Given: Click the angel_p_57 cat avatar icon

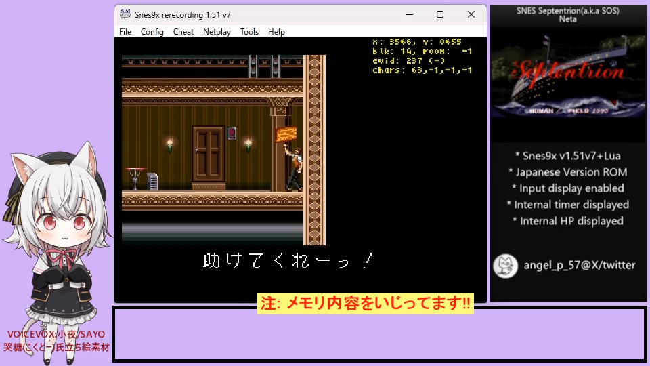Looking at the screenshot, I should 505,266.
